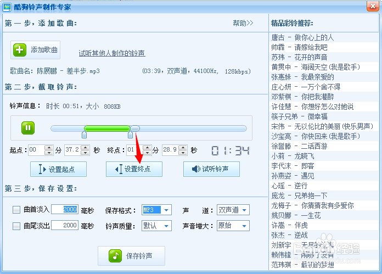The image size is (382, 274).
Task: Click the 曲尾淡出 milliseconds input field
Action: (65, 225)
